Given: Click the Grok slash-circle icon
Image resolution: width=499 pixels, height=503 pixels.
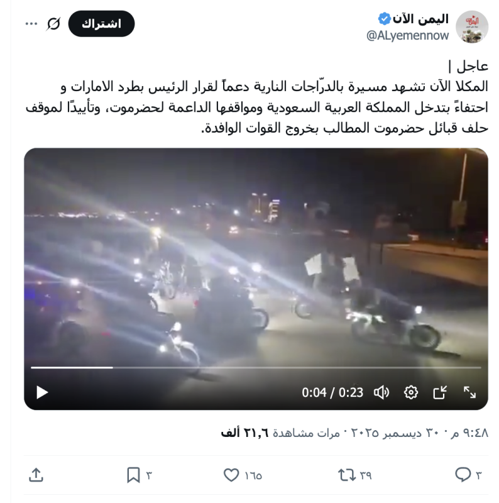Looking at the screenshot, I should [53, 24].
